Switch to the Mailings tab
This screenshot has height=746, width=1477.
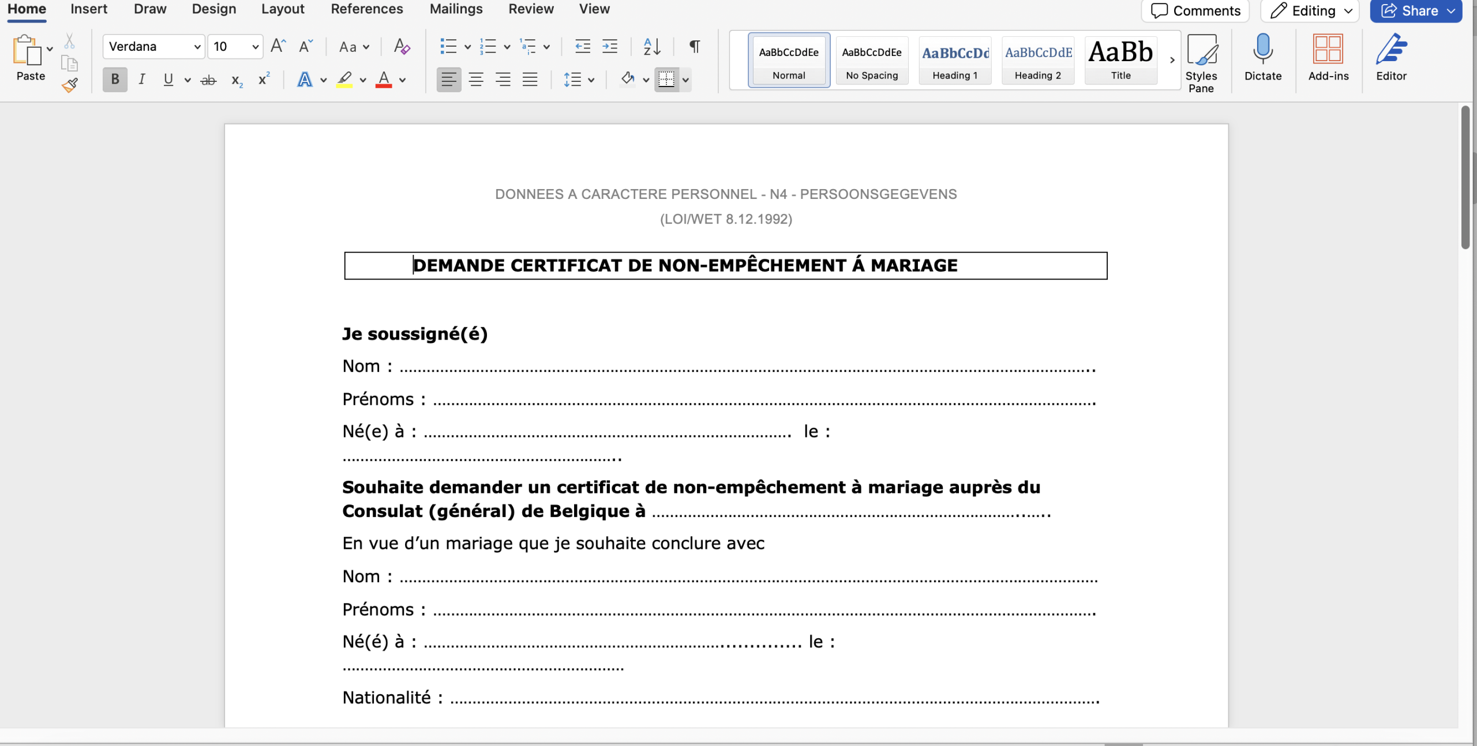[x=456, y=9]
